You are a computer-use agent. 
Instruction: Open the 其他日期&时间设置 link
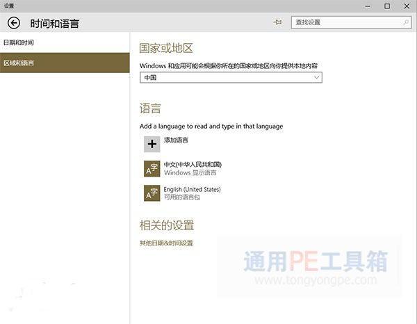(166, 243)
